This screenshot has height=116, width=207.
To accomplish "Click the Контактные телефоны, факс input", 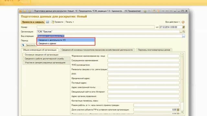I will (144, 101).
